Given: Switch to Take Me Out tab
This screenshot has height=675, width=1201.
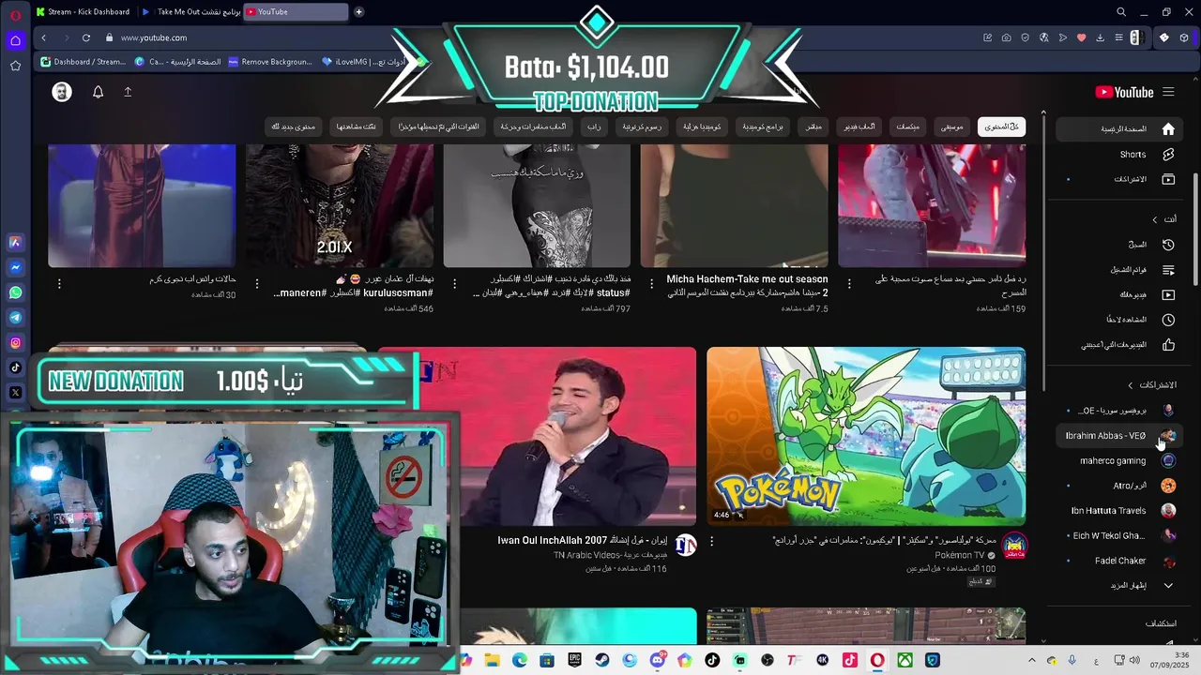Looking at the screenshot, I should click(x=190, y=12).
